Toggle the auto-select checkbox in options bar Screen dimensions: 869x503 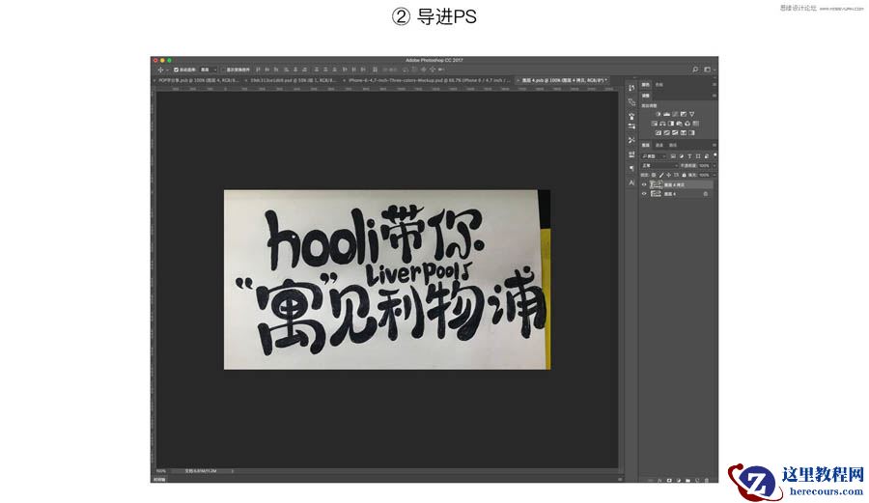[177, 70]
